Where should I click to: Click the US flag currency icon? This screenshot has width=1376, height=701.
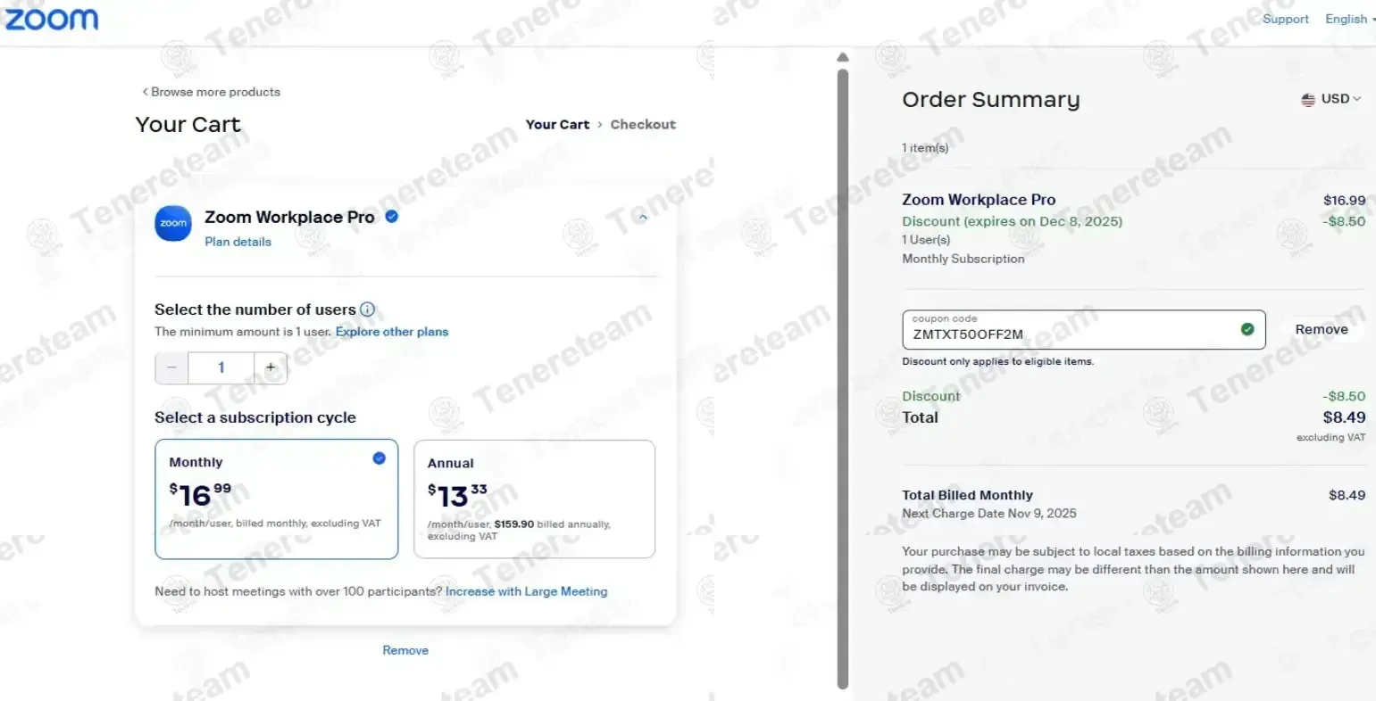click(x=1308, y=99)
